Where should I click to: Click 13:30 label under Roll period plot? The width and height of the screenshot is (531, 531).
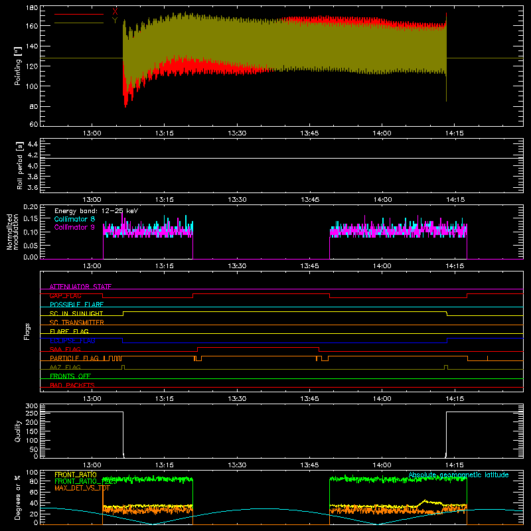click(237, 200)
